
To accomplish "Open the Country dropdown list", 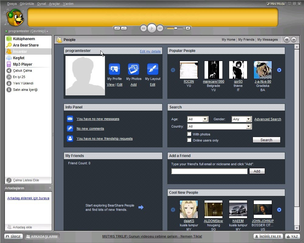I will pyautogui.click(x=219, y=126).
